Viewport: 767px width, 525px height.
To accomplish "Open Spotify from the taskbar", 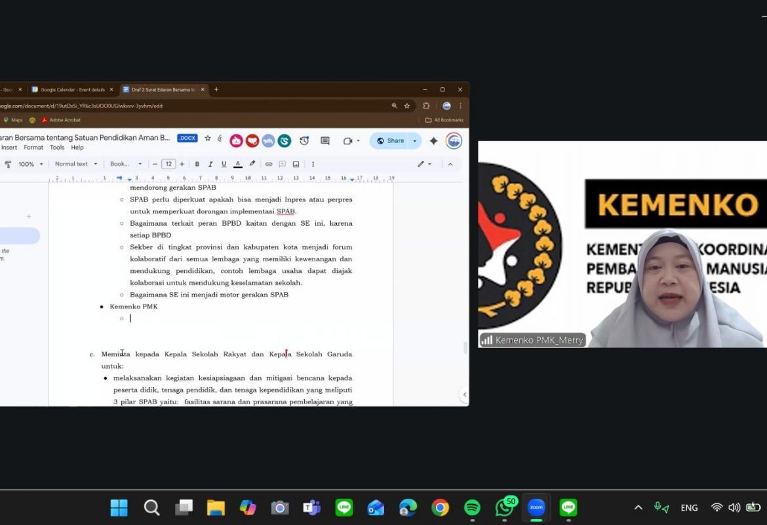I will [x=472, y=507].
